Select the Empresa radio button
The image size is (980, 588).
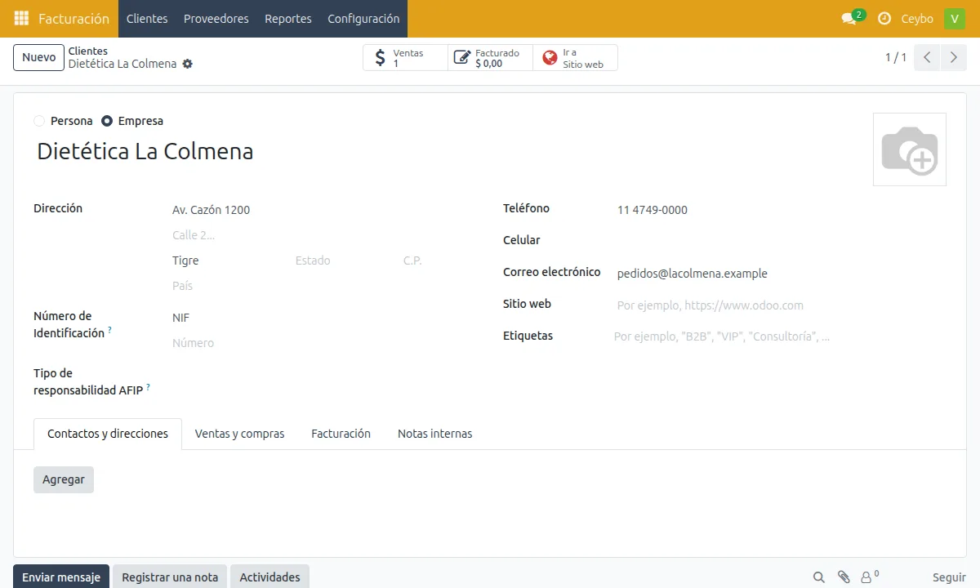[107, 121]
